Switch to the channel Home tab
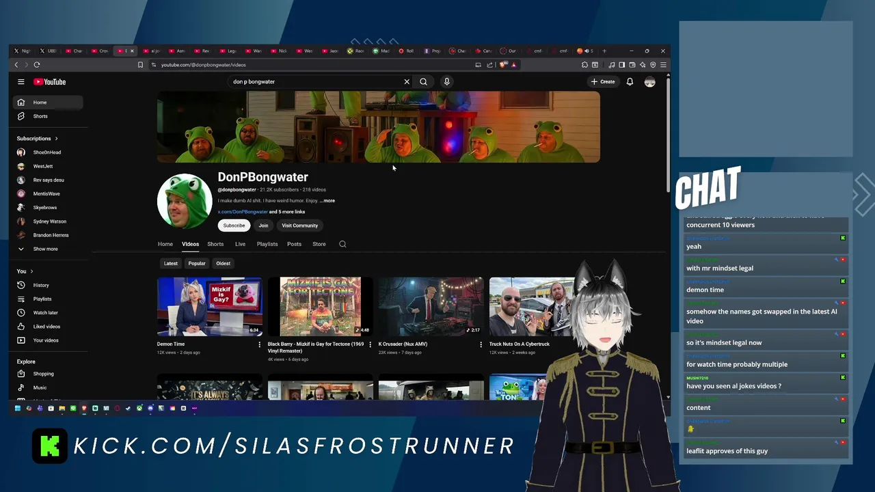The image size is (875, 492). pyautogui.click(x=165, y=244)
